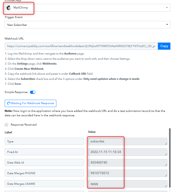Click resize grip on 455408740 value box
Image resolution: width=175 pixels, height=192 pixels.
[166, 165]
